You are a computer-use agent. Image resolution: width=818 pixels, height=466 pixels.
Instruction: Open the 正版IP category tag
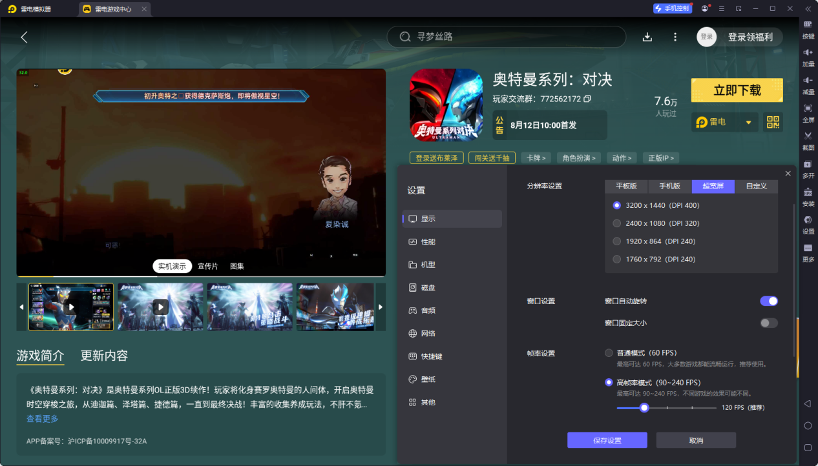point(660,157)
